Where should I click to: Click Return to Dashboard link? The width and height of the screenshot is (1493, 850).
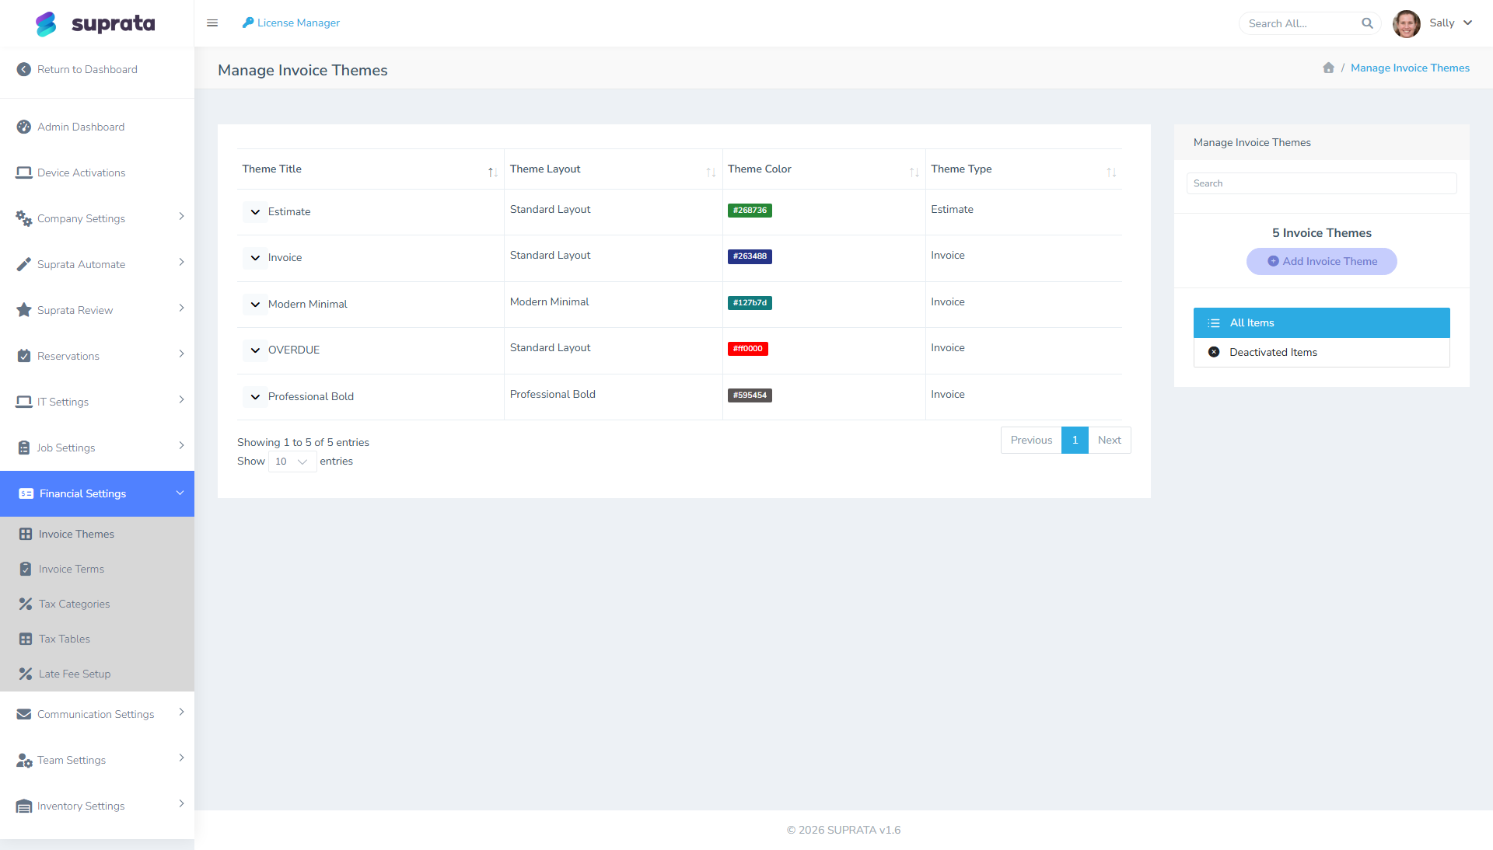coord(87,69)
